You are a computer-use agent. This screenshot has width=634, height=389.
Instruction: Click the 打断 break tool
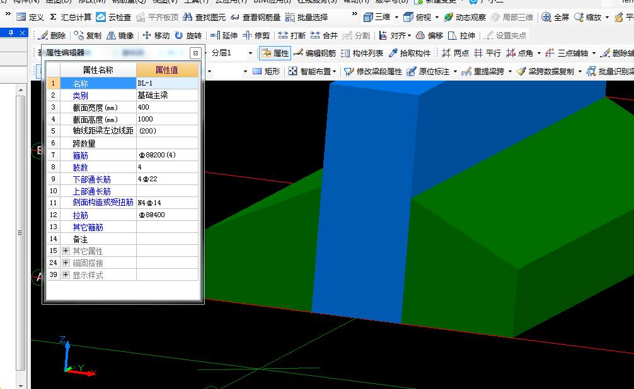292,35
